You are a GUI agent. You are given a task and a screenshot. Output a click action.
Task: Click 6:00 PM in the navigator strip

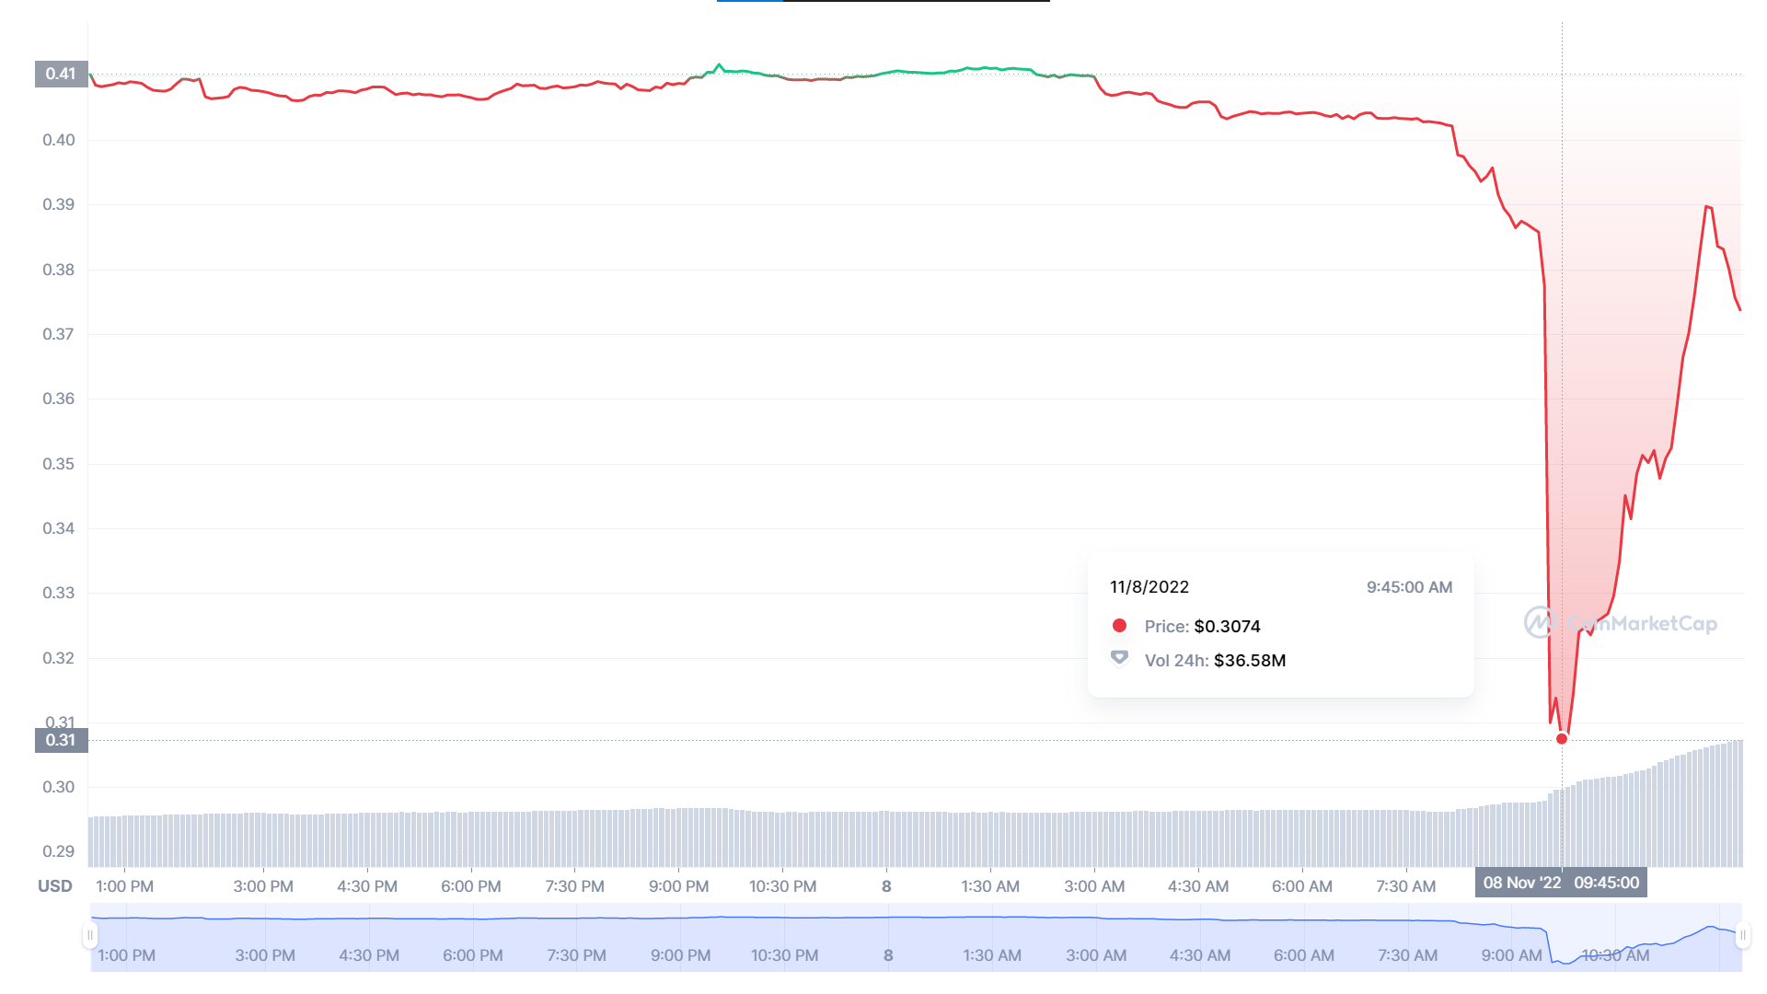pyautogui.click(x=472, y=955)
